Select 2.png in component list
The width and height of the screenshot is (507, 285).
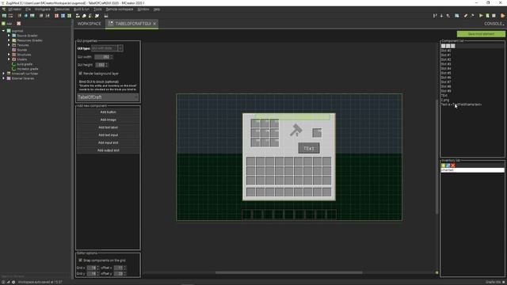point(445,101)
